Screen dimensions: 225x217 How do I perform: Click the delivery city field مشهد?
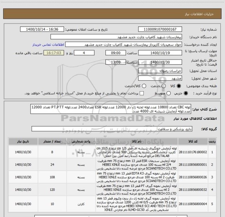click(160, 78)
